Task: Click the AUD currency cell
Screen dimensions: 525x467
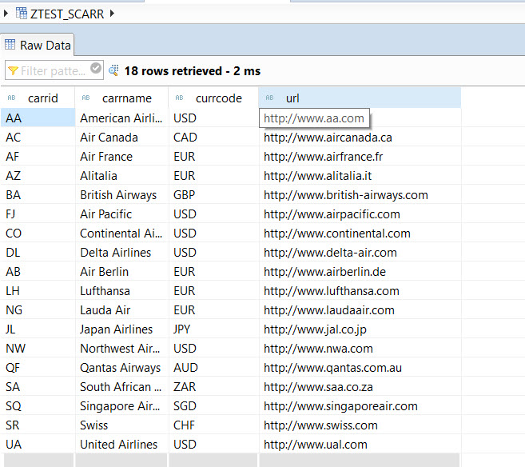Action: tap(214, 368)
